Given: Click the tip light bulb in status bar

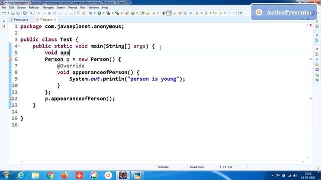Looking at the screenshot, I should (x=318, y=167).
